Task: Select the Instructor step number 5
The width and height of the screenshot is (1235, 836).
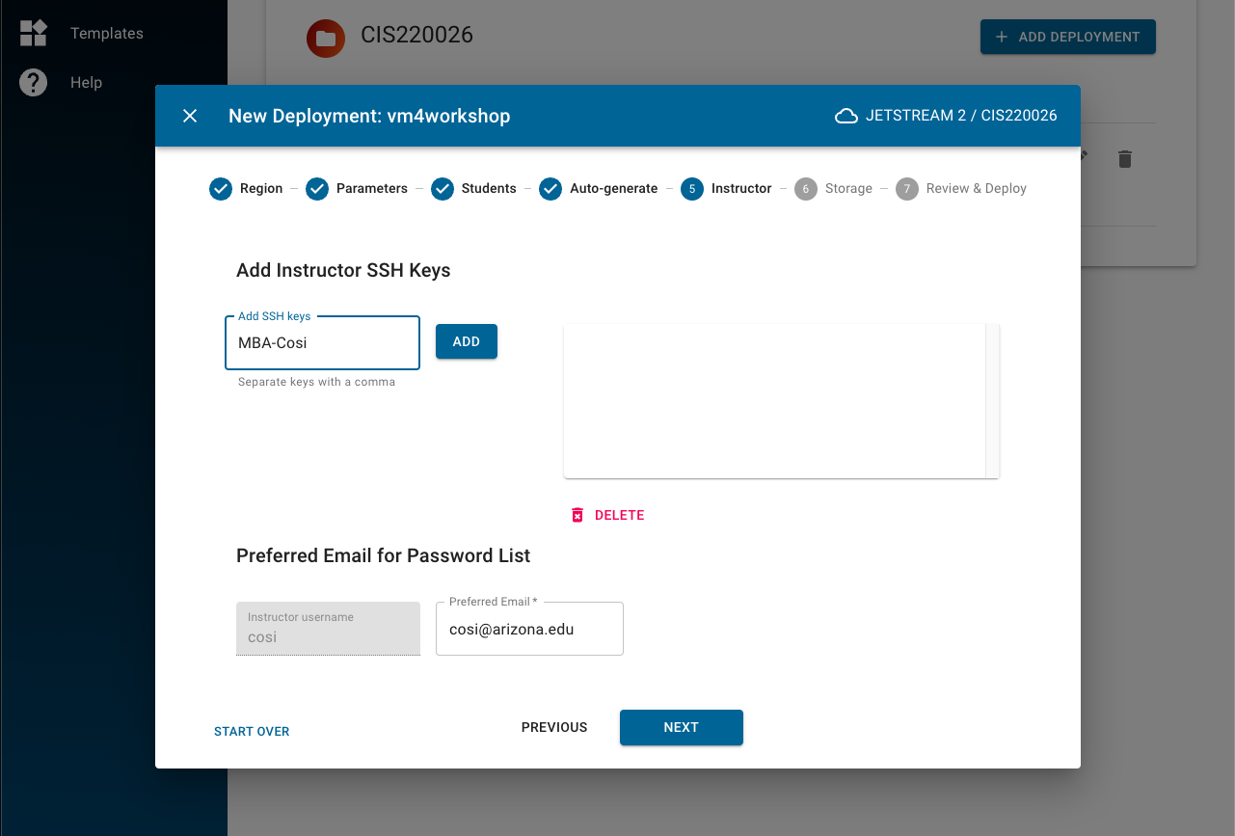Action: tap(692, 189)
